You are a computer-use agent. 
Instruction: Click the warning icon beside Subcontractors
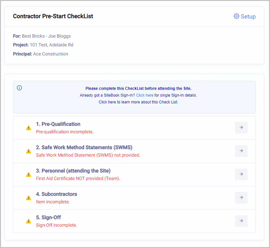[29, 198]
